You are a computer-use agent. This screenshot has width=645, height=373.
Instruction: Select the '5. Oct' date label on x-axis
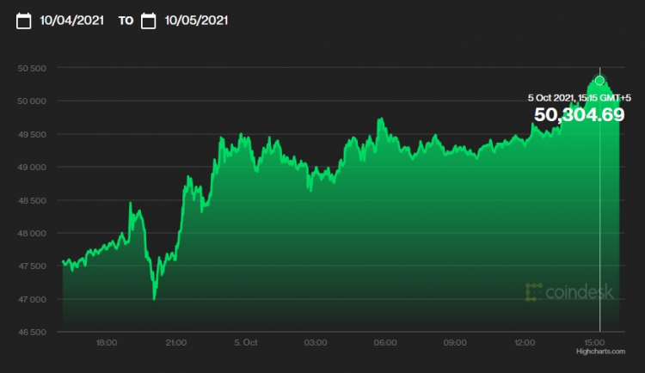click(246, 343)
